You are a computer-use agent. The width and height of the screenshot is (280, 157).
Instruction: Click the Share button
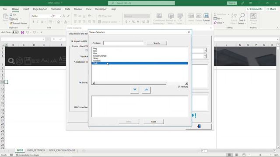point(271,9)
